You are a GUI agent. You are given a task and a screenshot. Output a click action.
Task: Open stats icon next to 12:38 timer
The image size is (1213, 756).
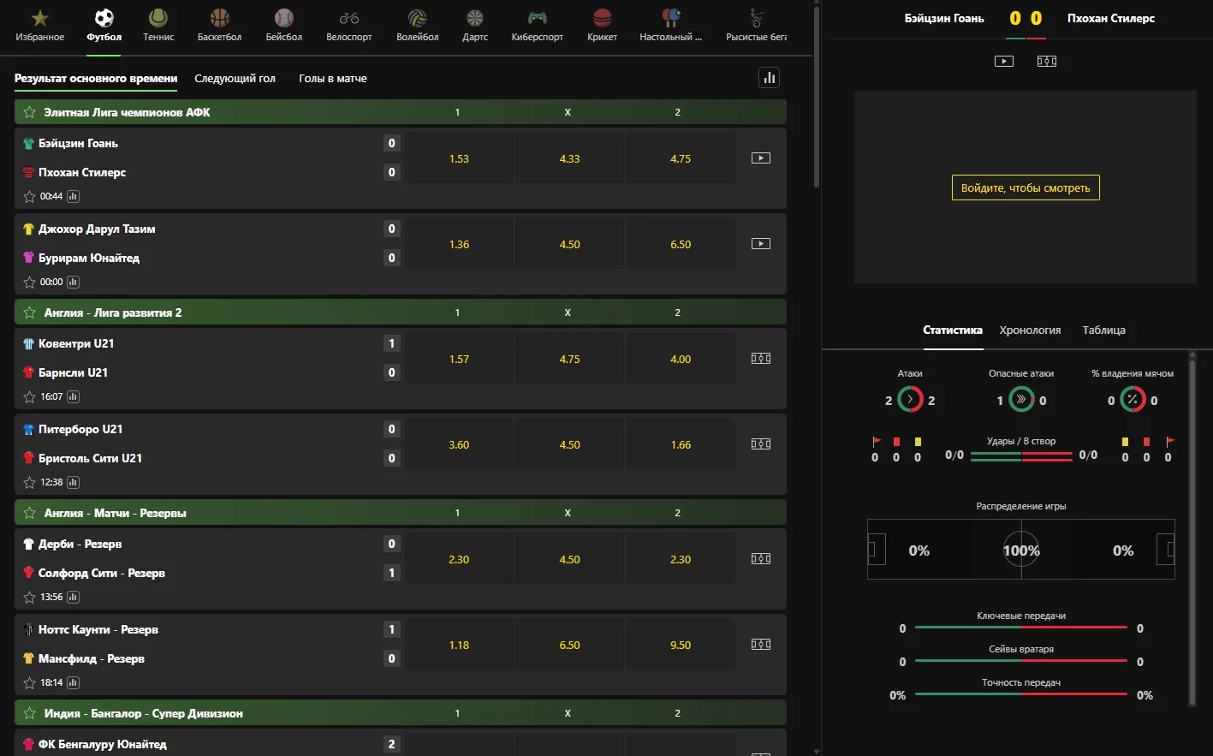point(74,482)
